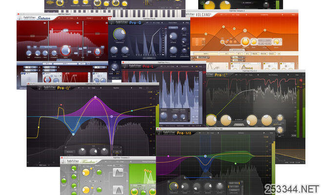Open the Help menu in Pro-MB
The image size is (322, 195).
click(271, 133)
